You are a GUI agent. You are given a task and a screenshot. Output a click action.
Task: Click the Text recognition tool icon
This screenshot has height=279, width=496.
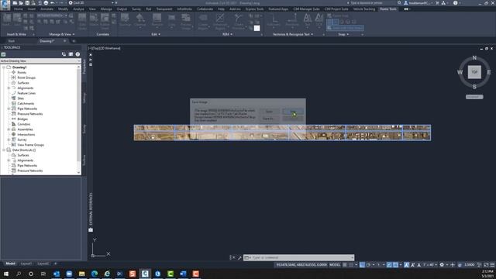tap(308, 18)
